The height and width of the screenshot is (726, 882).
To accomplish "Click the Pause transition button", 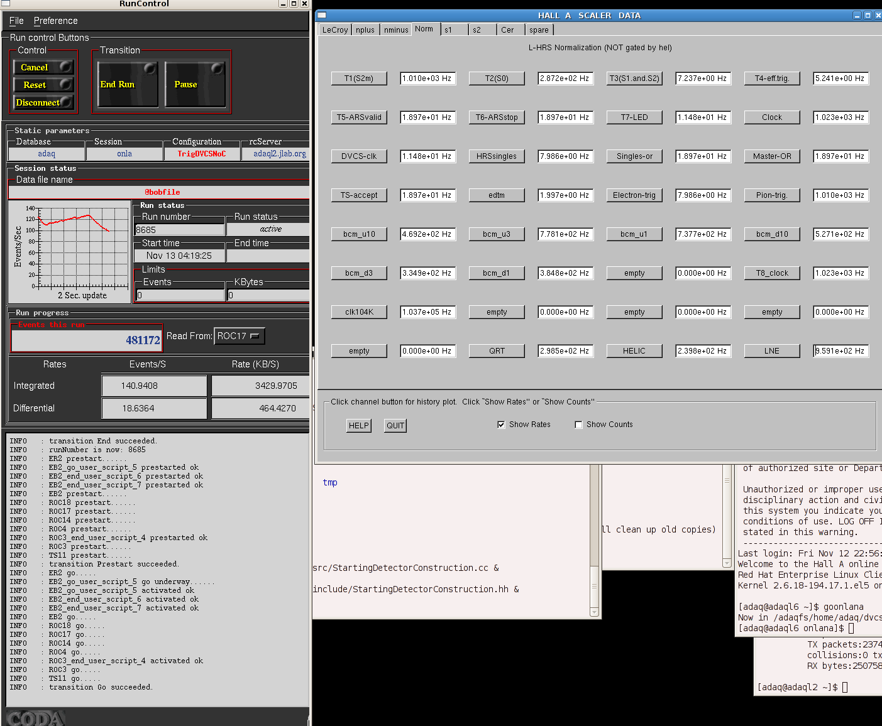I will (x=195, y=84).
